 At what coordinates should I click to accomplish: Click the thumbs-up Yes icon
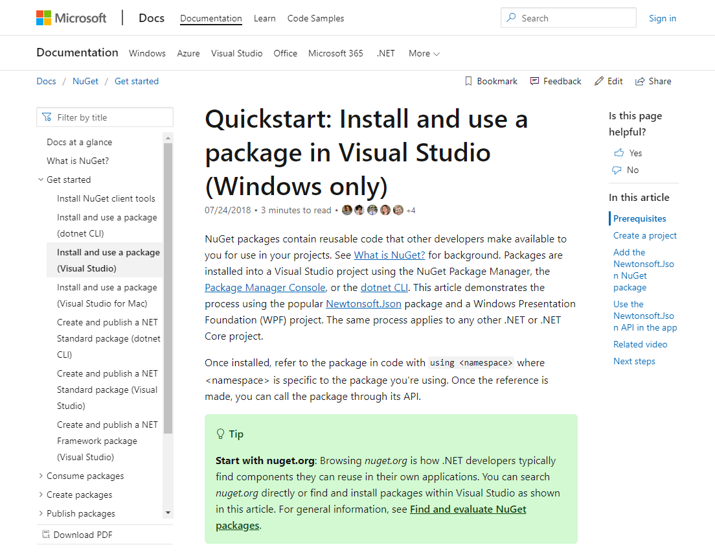[619, 153]
